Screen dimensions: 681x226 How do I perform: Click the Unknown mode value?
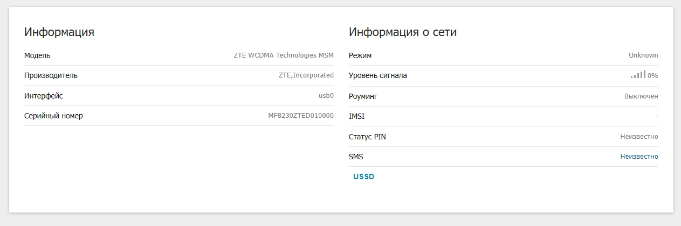pos(643,55)
